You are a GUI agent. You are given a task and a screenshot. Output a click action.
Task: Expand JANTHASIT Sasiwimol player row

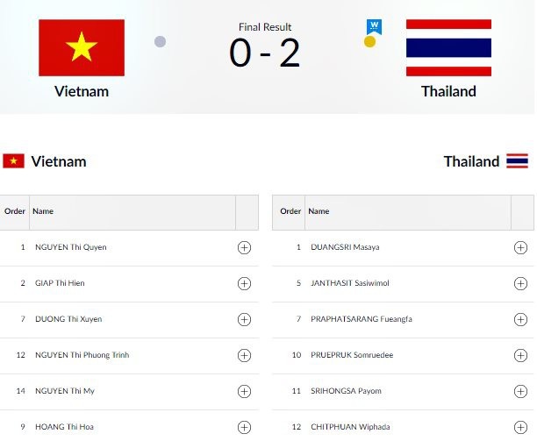[x=520, y=283]
